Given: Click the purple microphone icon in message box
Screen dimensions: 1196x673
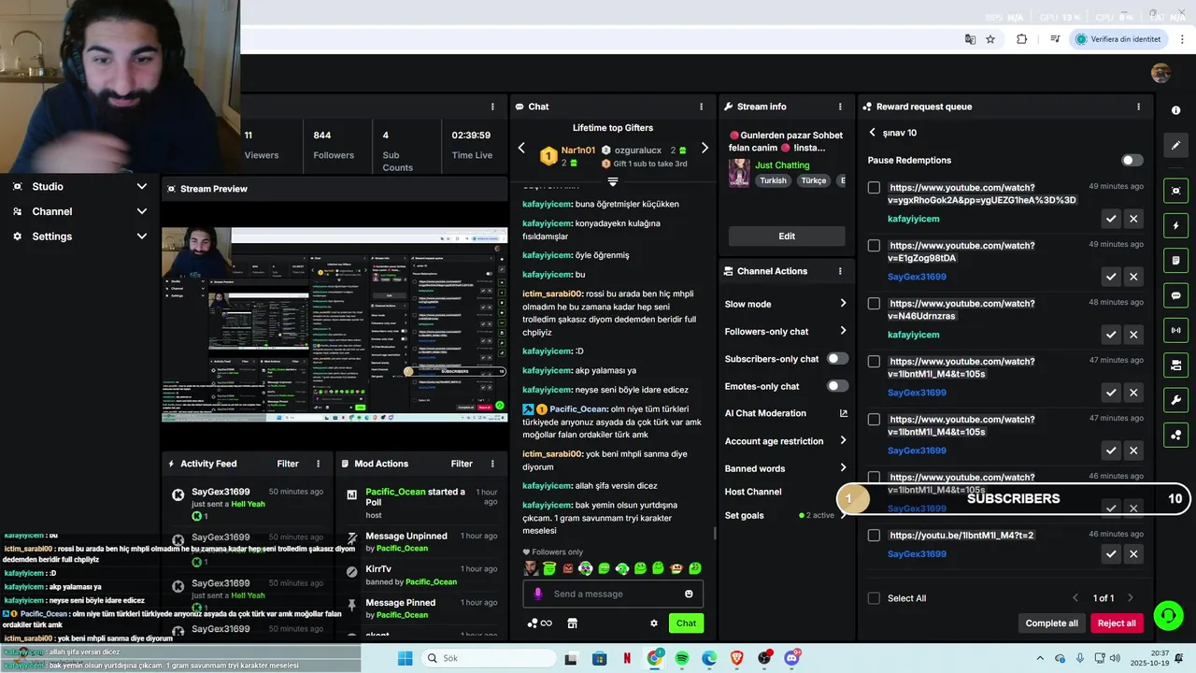Looking at the screenshot, I should [x=537, y=594].
